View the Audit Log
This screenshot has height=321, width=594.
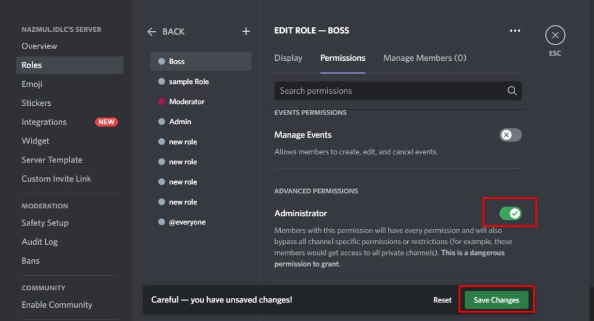click(39, 242)
